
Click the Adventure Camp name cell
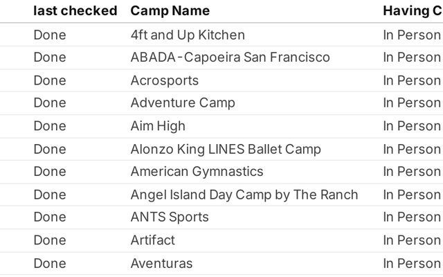[183, 103]
